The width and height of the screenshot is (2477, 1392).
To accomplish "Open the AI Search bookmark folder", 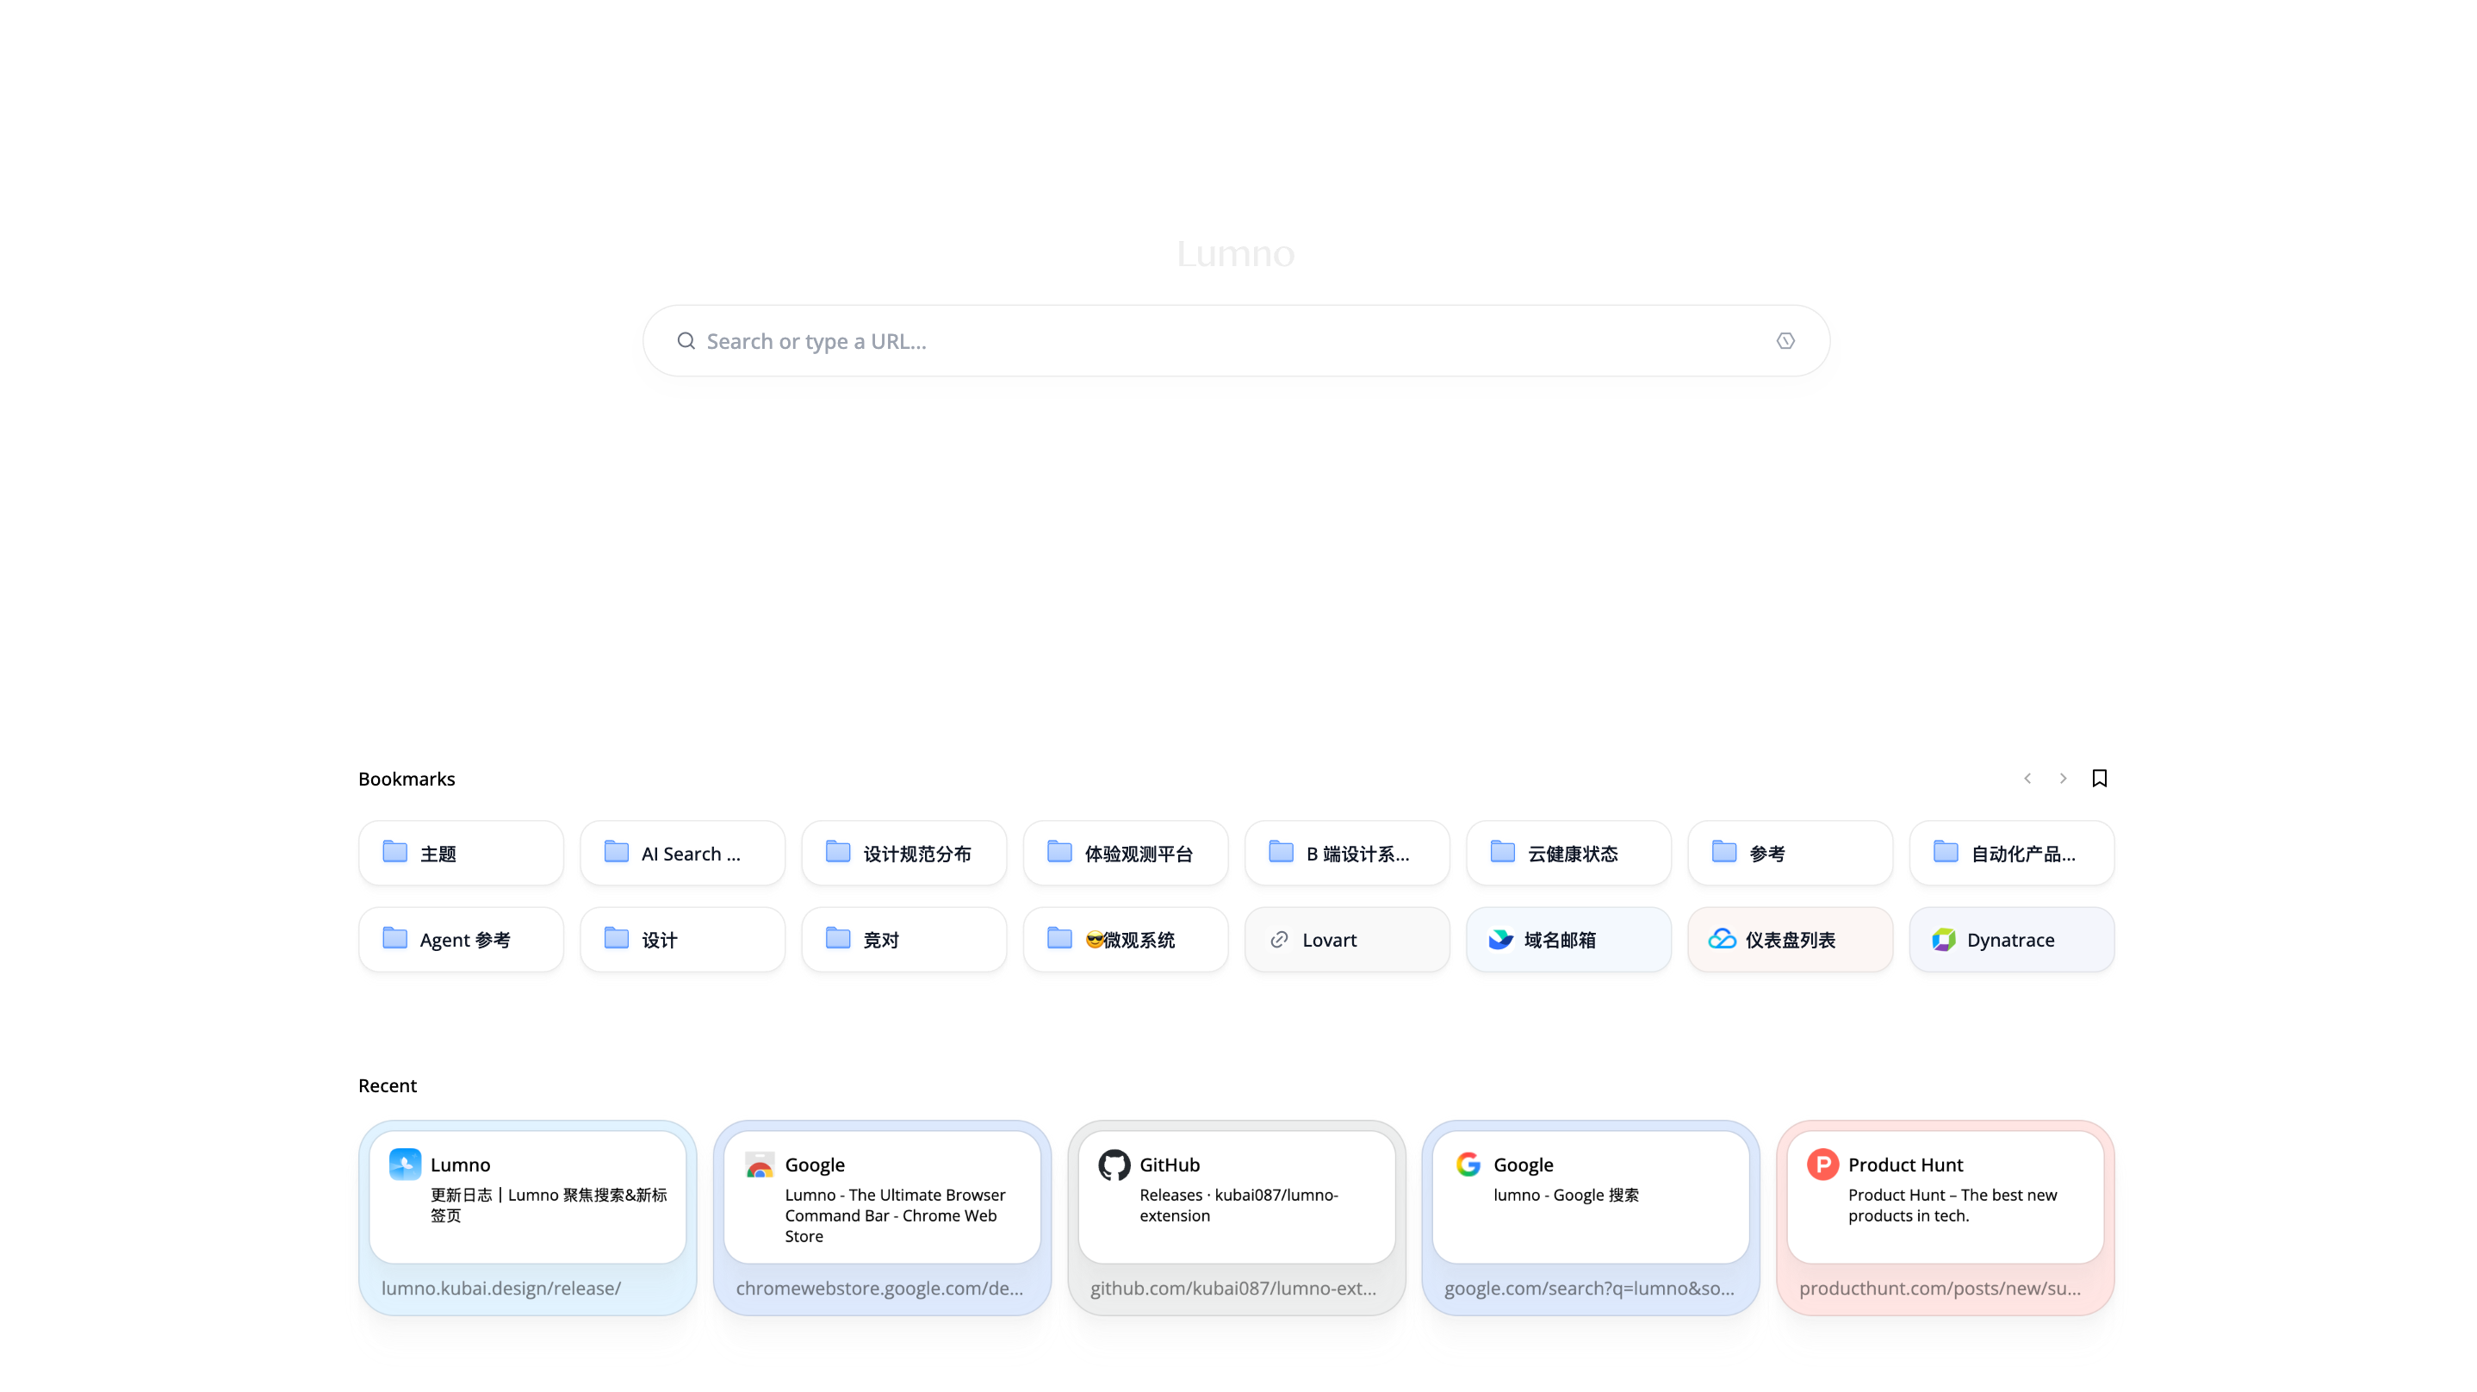I will (x=683, y=854).
